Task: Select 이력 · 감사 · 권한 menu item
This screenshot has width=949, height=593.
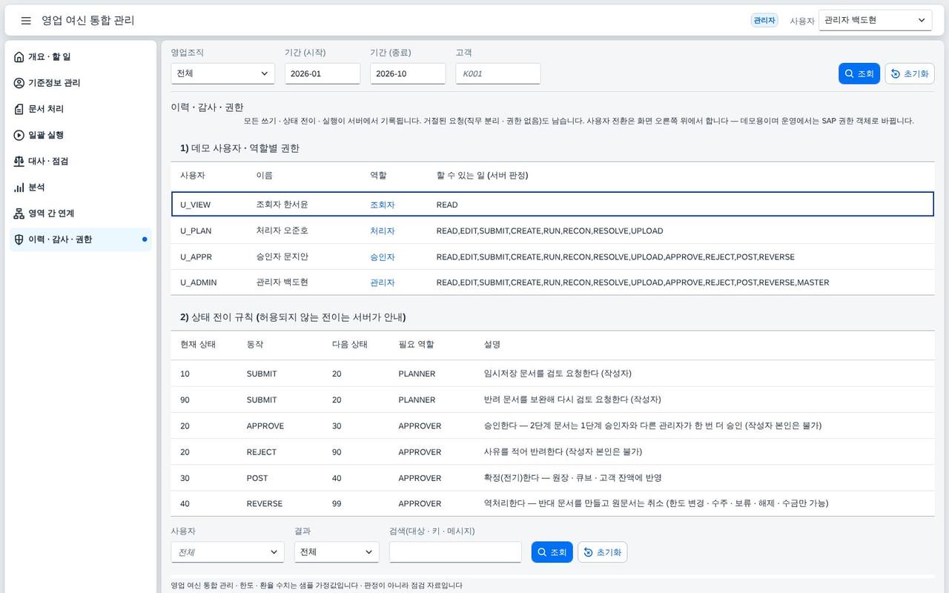Action: point(81,239)
